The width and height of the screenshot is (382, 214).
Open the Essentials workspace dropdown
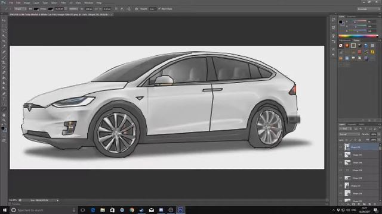(368, 9)
